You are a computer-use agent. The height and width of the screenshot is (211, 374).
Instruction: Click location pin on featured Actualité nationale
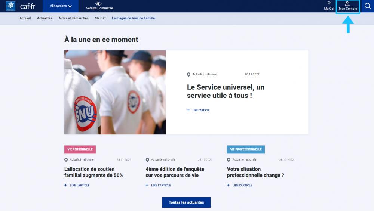click(x=188, y=75)
